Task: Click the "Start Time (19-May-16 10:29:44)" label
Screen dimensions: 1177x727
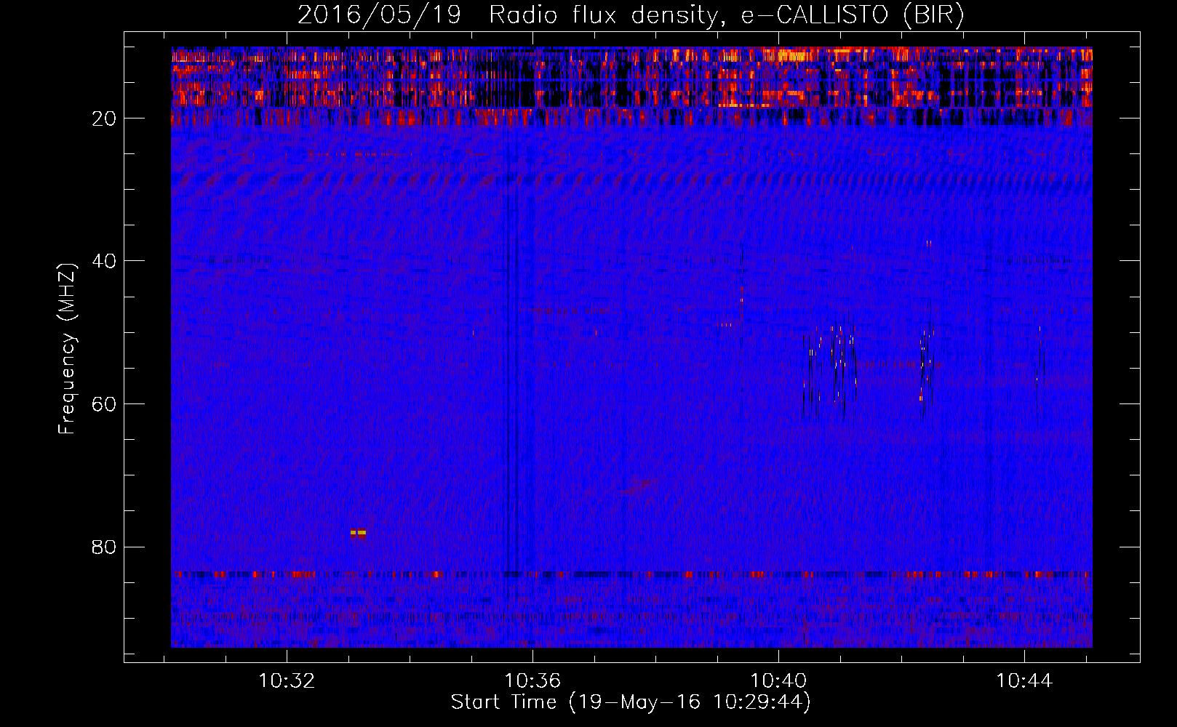Action: click(631, 702)
